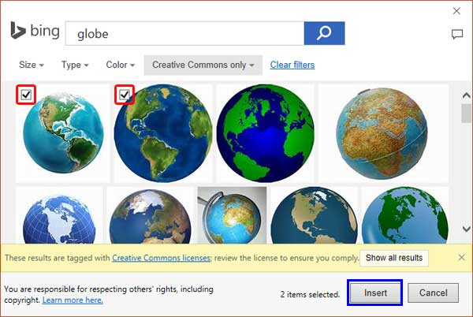Open the Creative Commons only dropdown
The height and width of the screenshot is (317, 473).
[x=203, y=65]
